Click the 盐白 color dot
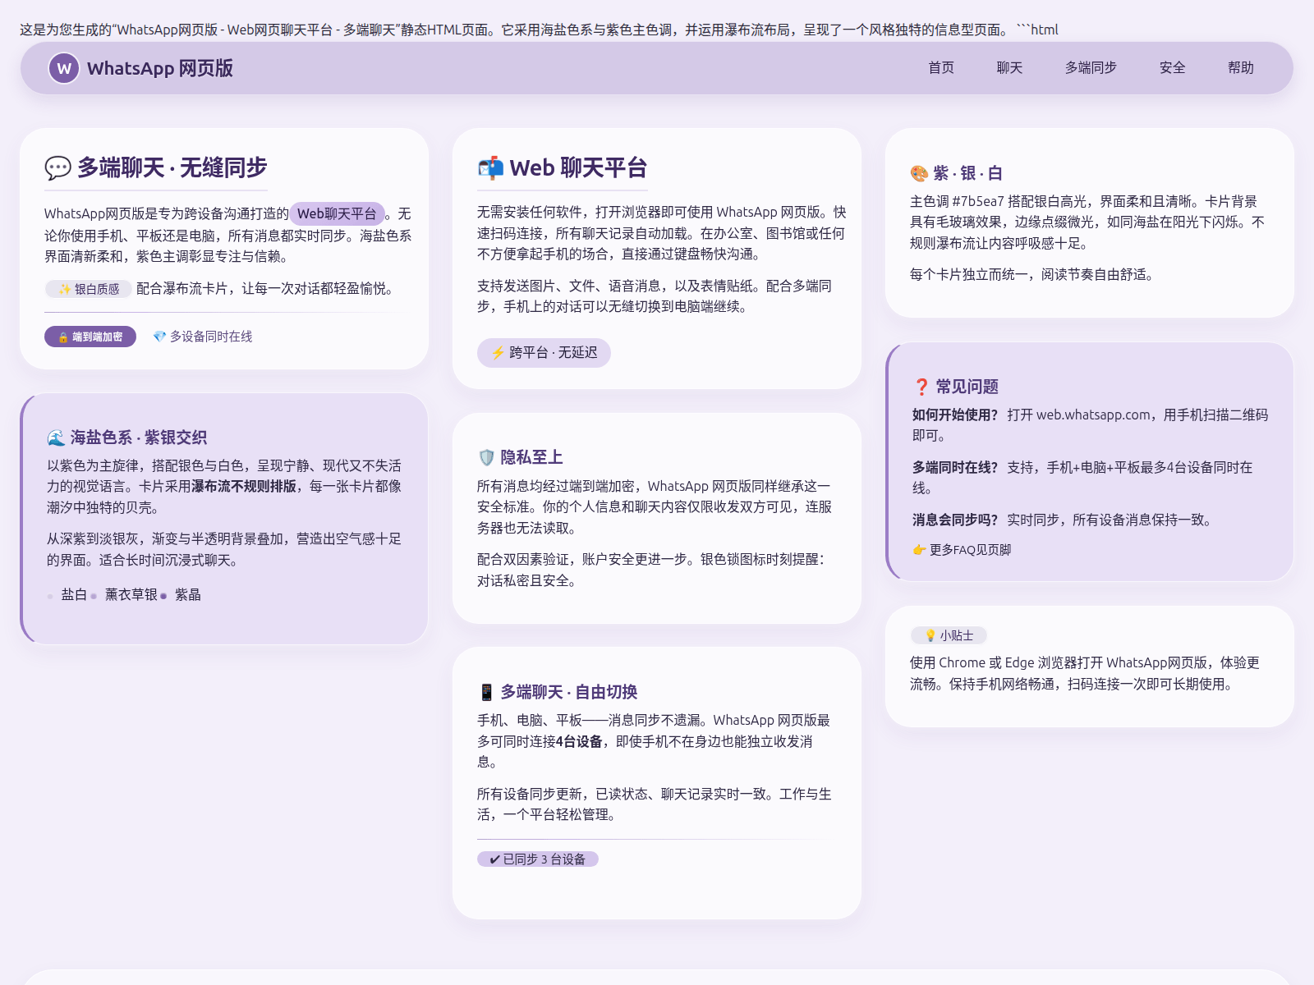1314x985 pixels. [51, 596]
